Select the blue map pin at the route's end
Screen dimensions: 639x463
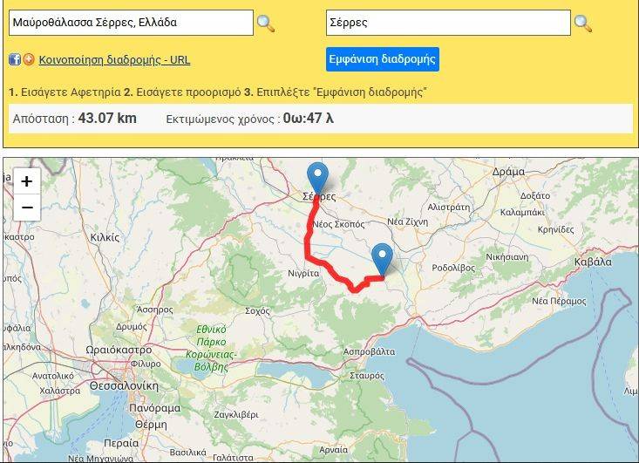[382, 260]
